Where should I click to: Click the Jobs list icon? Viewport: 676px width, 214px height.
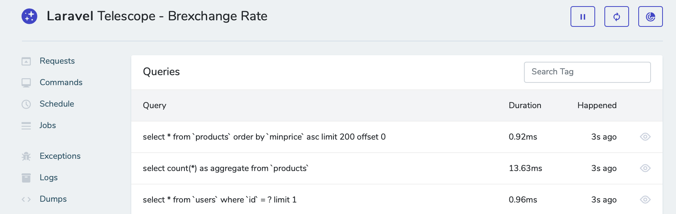(x=26, y=126)
